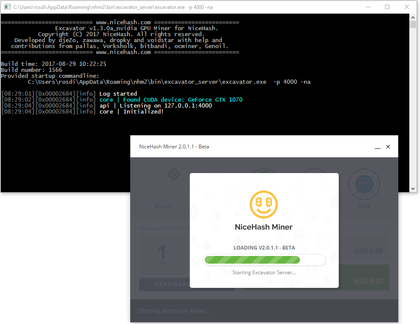The image size is (420, 324).
Task: Click the 'LOADING V2.0.1.1 - BETA' label
Action: (x=264, y=248)
